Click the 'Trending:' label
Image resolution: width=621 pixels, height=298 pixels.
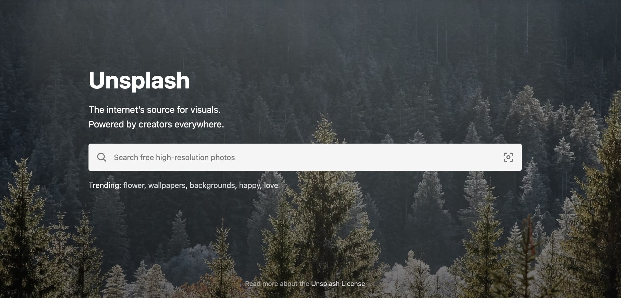click(105, 185)
